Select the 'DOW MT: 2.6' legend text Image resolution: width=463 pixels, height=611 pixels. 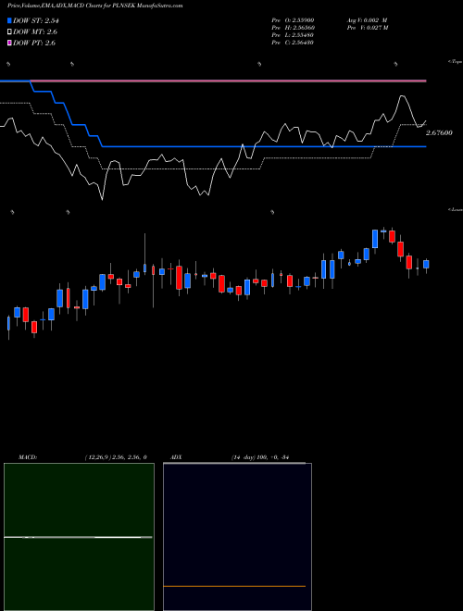(35, 31)
